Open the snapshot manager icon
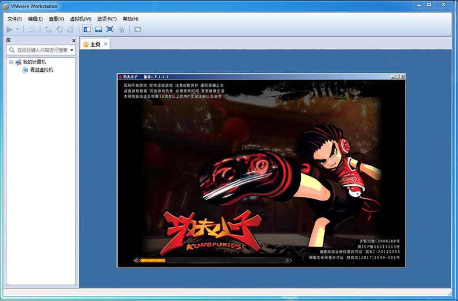The height and width of the screenshot is (301, 458). (x=71, y=29)
